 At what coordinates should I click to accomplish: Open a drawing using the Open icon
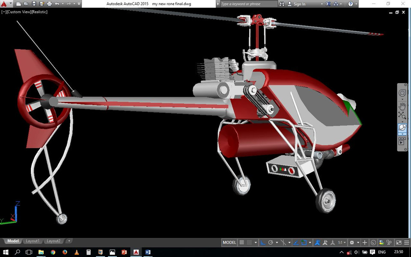click(x=26, y=4)
